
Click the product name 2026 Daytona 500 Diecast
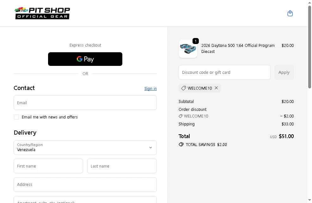click(238, 48)
